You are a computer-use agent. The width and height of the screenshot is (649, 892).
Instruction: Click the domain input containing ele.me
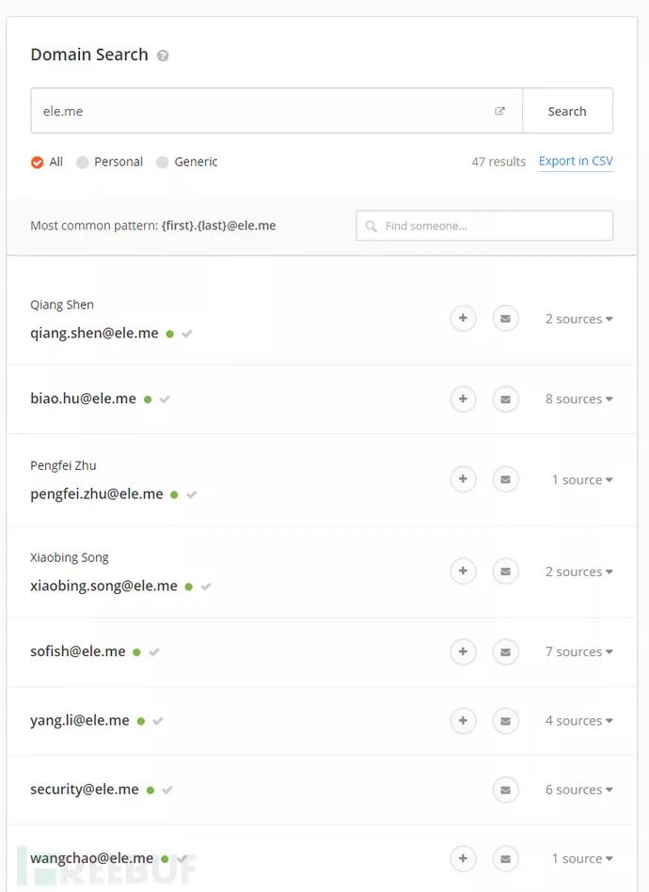(x=263, y=111)
